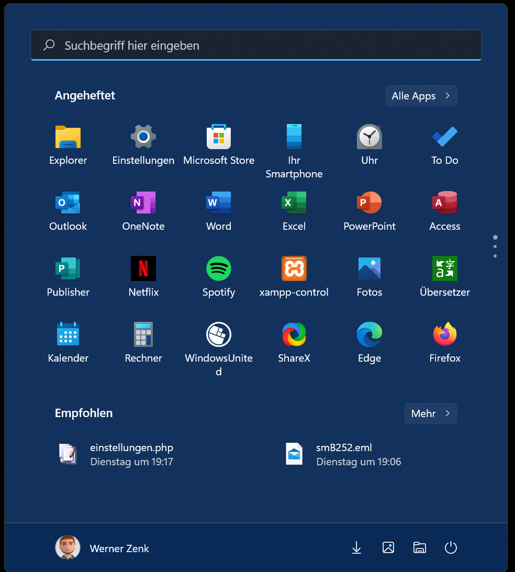This screenshot has height=572, width=515.
Task: Open Microsoft Store
Action: coord(219,137)
